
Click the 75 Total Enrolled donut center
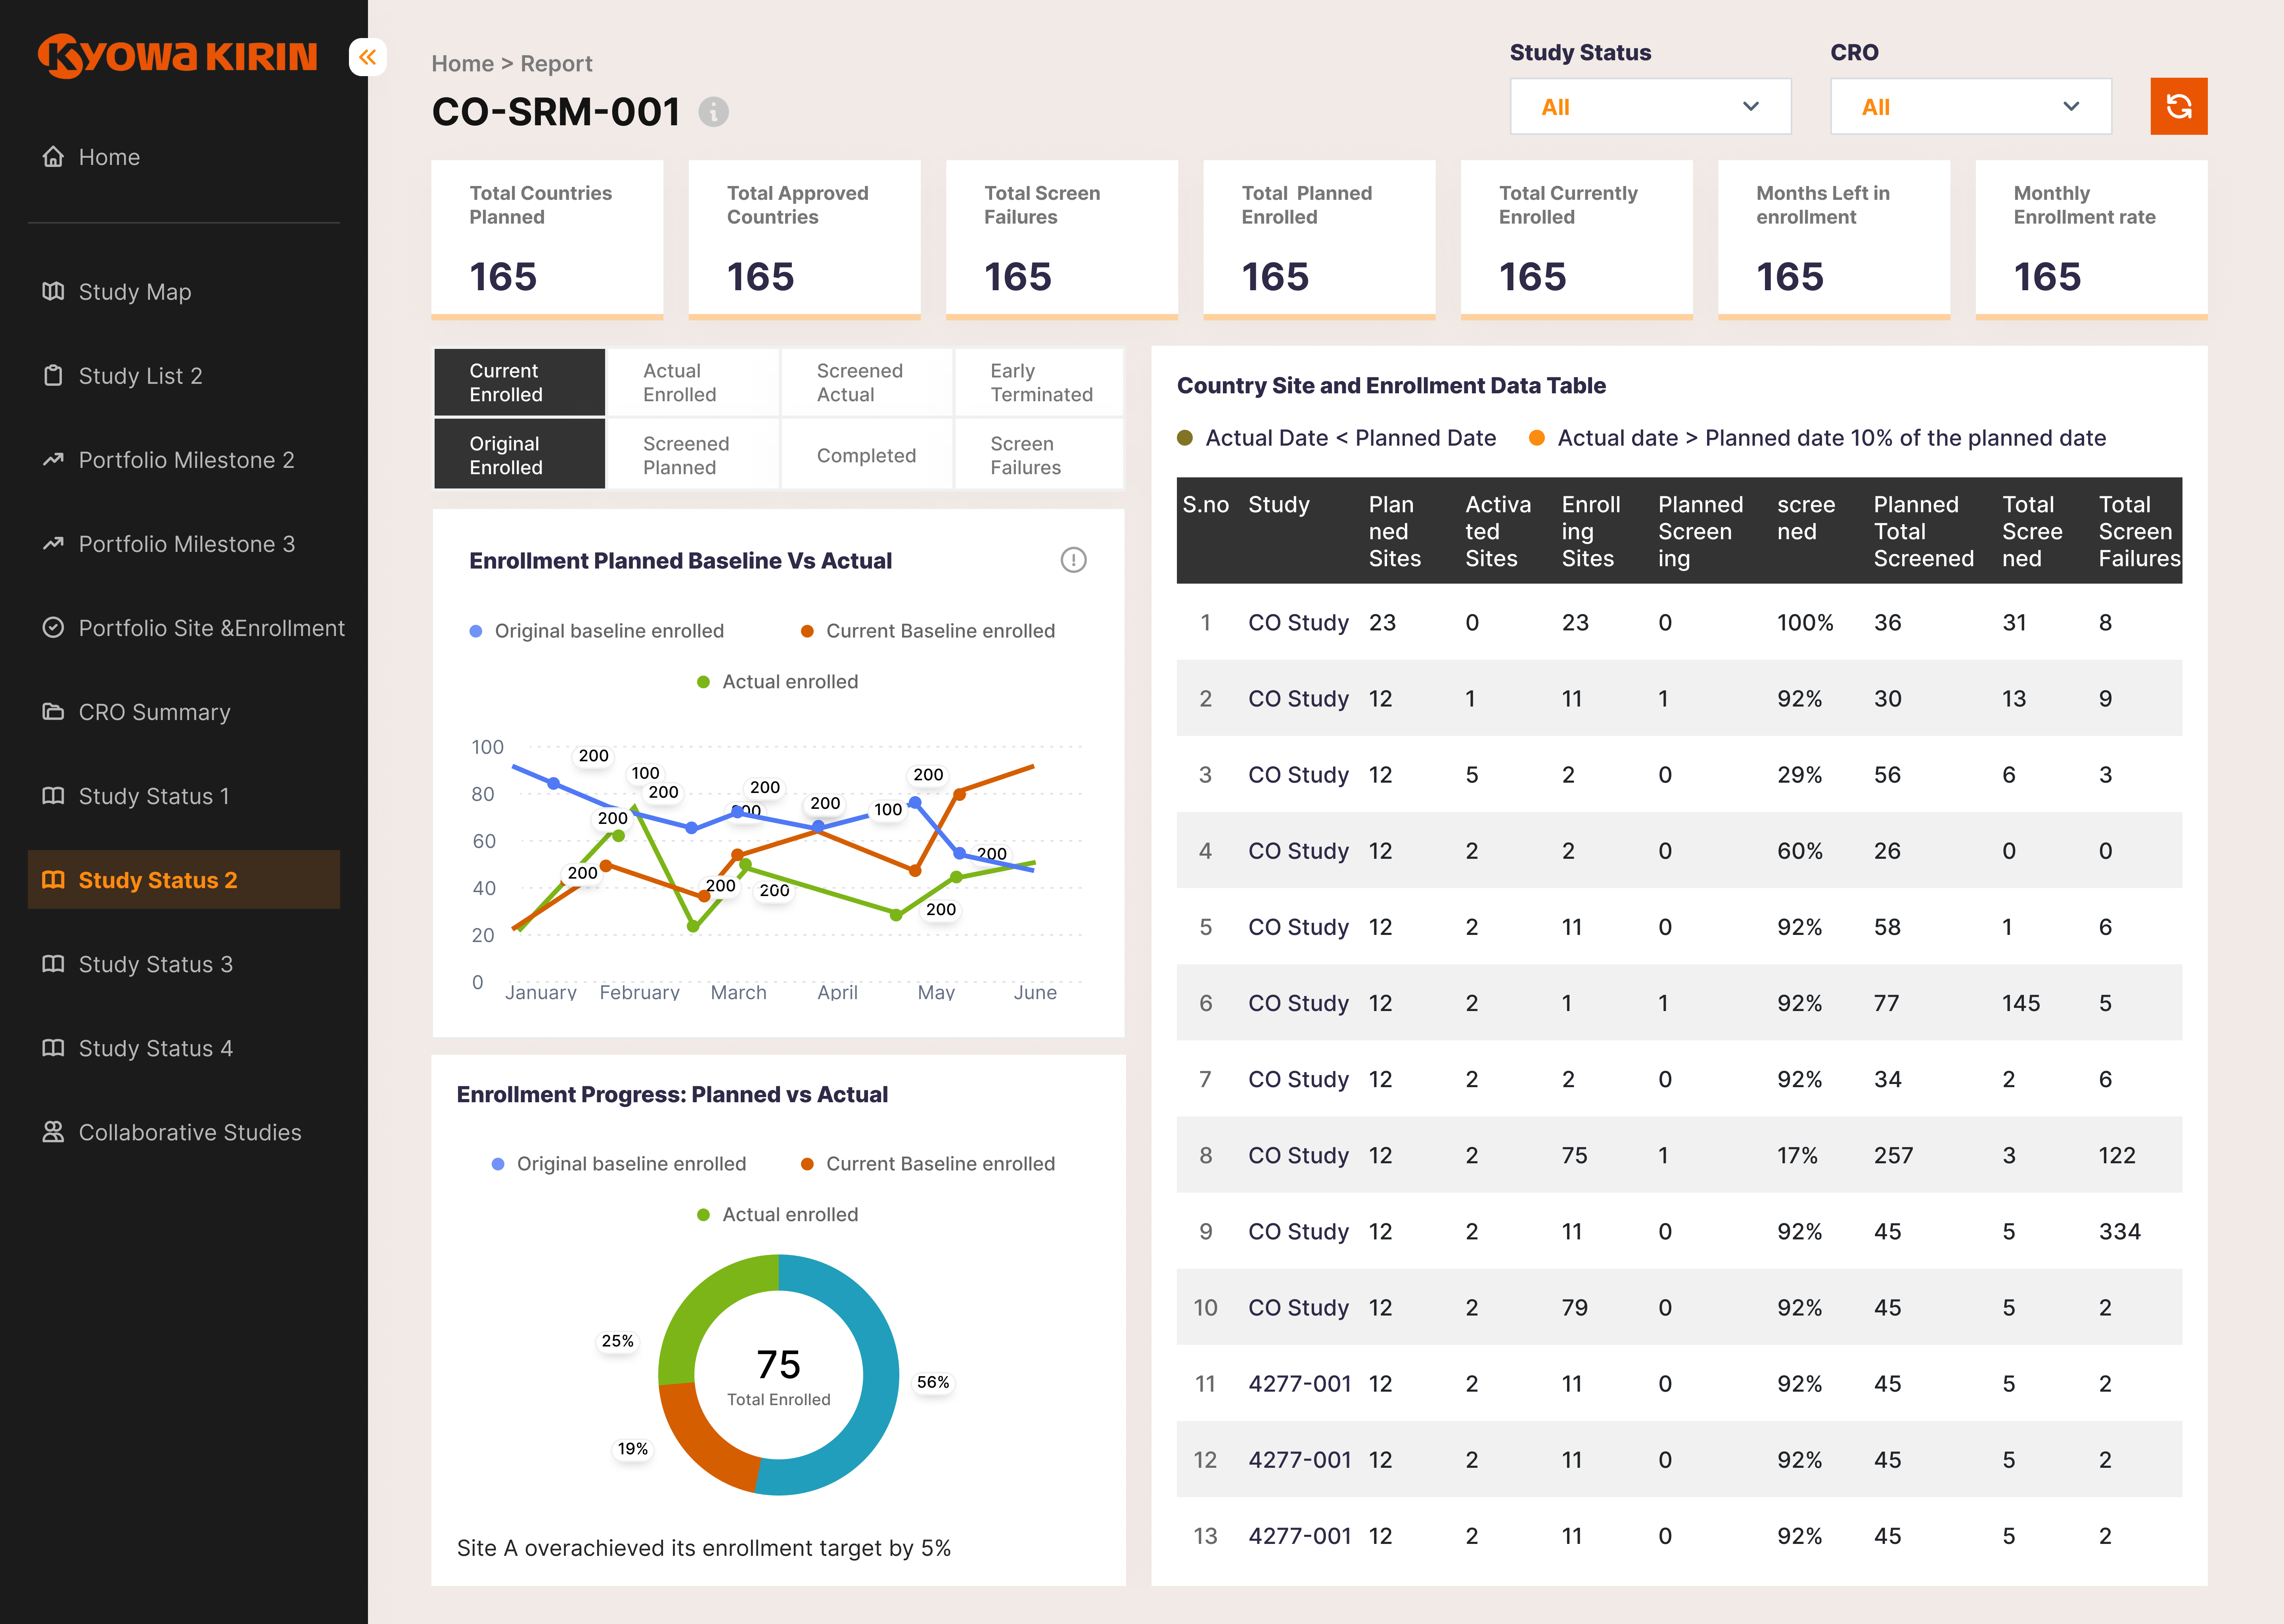point(779,1376)
